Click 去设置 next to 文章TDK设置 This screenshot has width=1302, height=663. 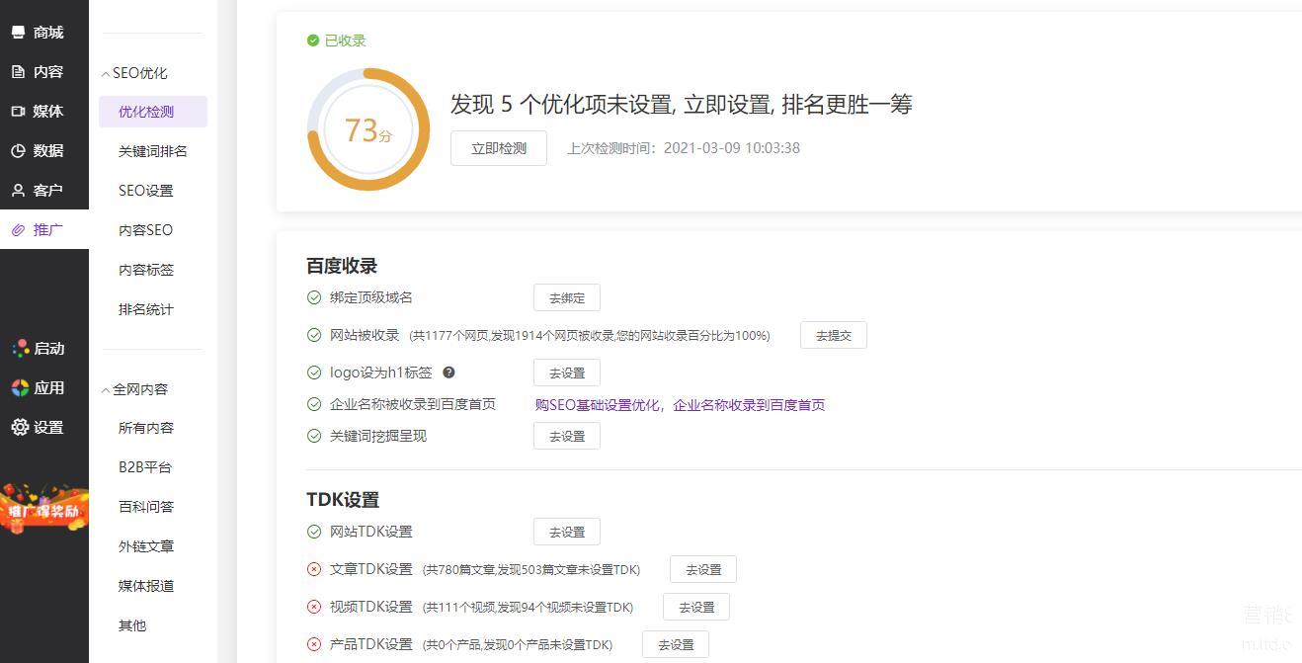(x=702, y=570)
